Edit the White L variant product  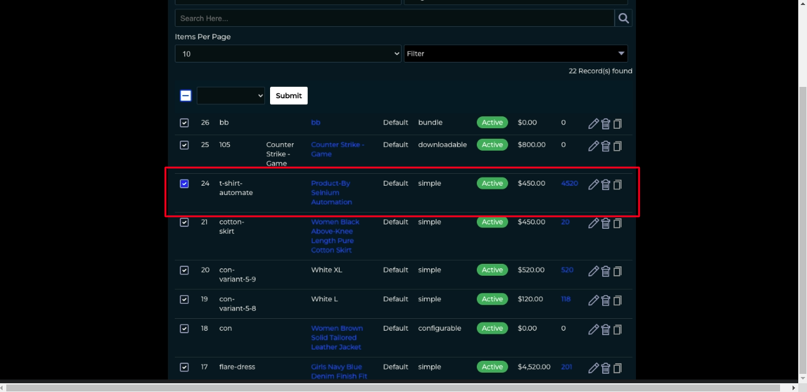(x=593, y=300)
